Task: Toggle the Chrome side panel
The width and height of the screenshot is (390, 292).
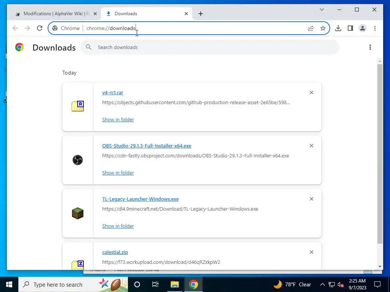Action: (x=350, y=28)
